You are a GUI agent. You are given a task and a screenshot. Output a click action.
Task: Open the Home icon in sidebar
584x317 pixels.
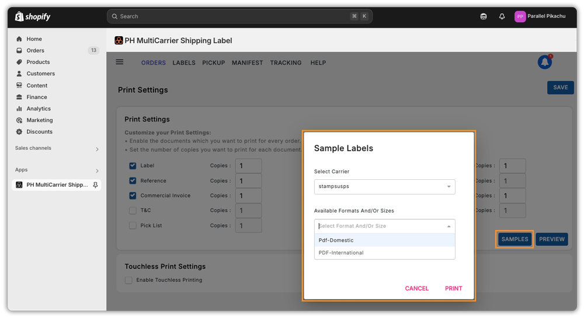click(x=19, y=39)
